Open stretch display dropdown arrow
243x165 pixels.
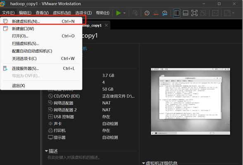233,13
